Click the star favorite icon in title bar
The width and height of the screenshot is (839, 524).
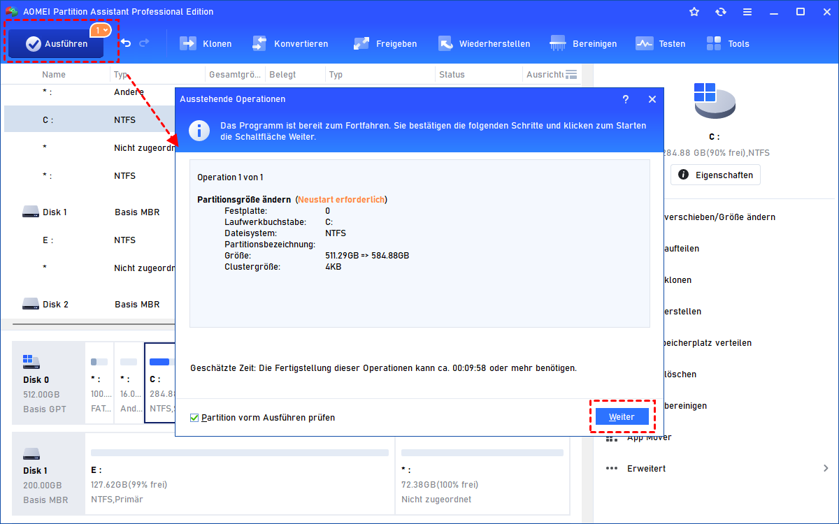(x=694, y=12)
